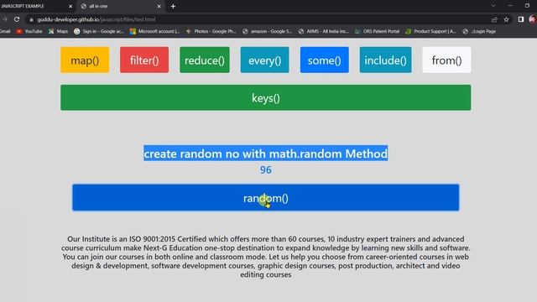Close the JAVASCRIPT EXAMPLE tab
The height and width of the screenshot is (302, 537).
coord(70,6)
